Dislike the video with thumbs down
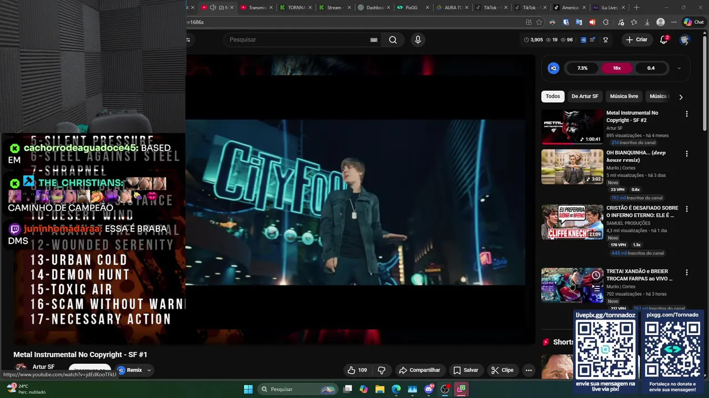Viewport: 709px width, 398px height. (x=382, y=370)
